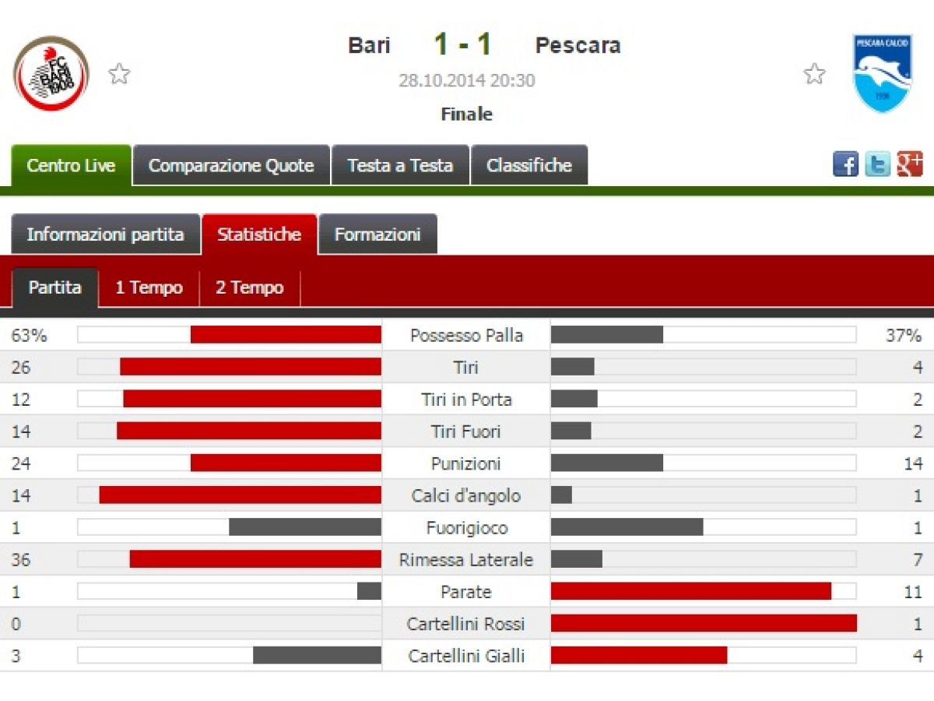Click the Pescara club logo

(882, 73)
